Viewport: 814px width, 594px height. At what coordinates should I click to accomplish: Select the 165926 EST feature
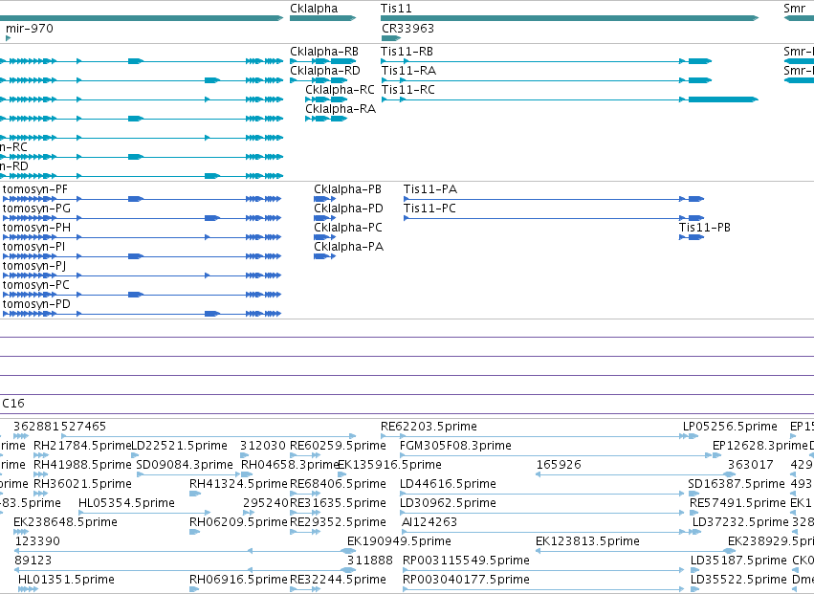click(x=636, y=474)
